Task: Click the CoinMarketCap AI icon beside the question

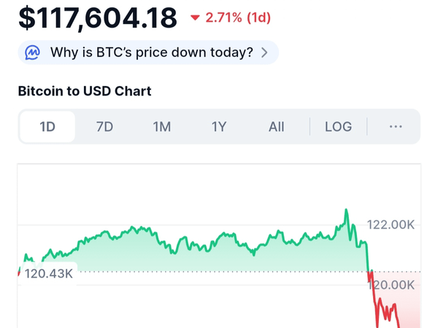Action: [33, 52]
